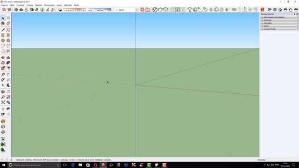Image resolution: width=299 pixels, height=168 pixels.
Task: Activate the Scale tool
Action: pos(3,68)
